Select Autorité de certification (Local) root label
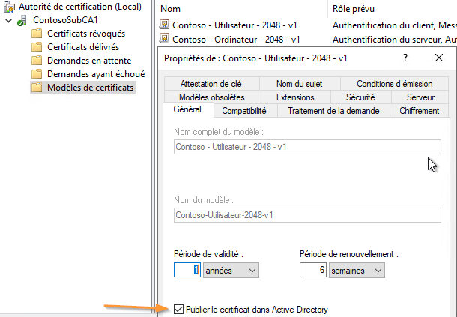 pos(80,7)
